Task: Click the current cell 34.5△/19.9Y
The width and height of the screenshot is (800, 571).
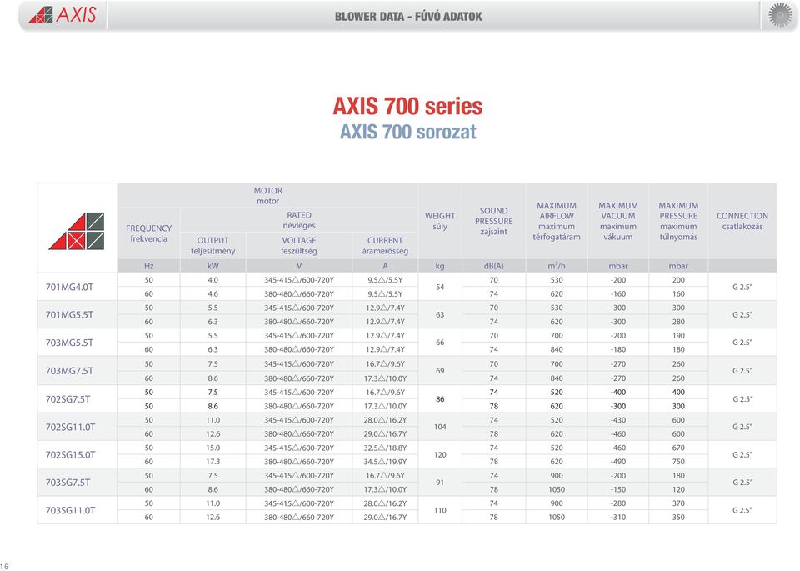Action: 385,461
